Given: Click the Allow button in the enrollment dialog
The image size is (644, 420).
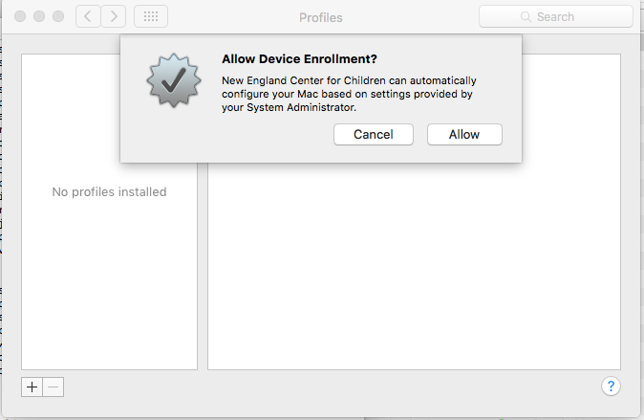Looking at the screenshot, I should (x=464, y=135).
